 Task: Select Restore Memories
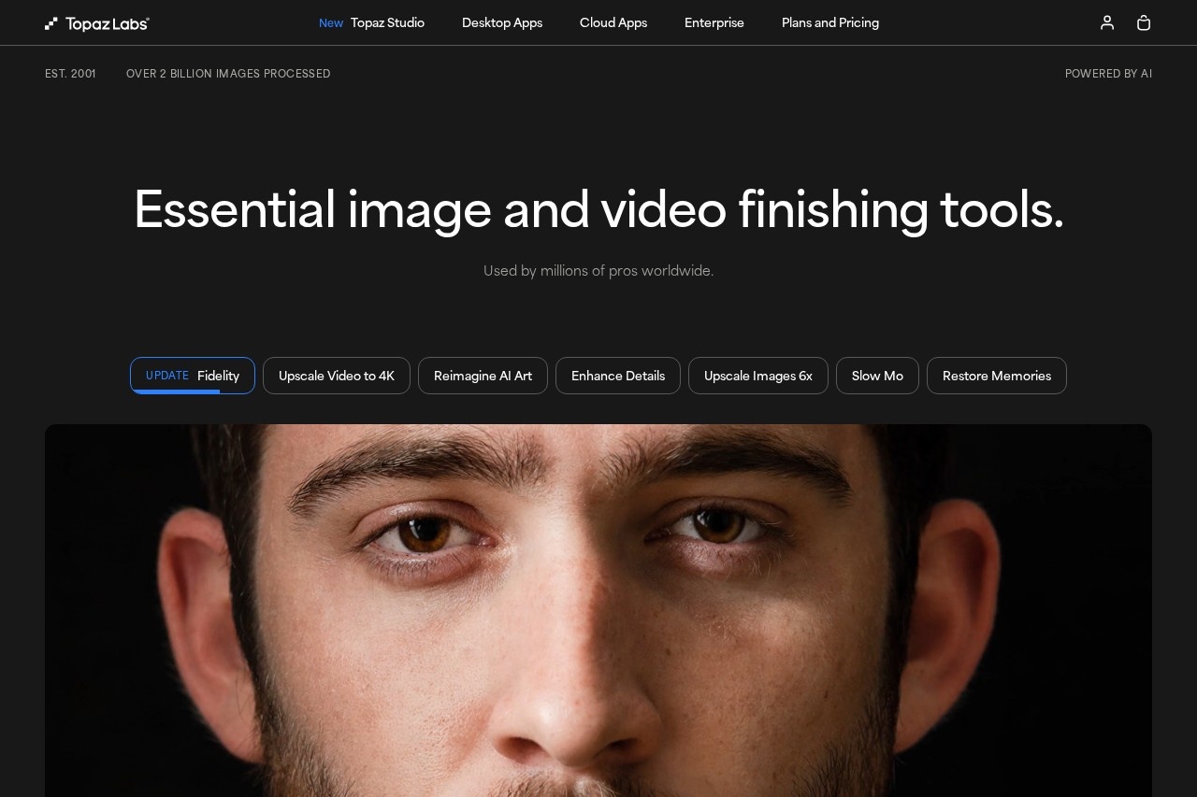pyautogui.click(x=997, y=376)
